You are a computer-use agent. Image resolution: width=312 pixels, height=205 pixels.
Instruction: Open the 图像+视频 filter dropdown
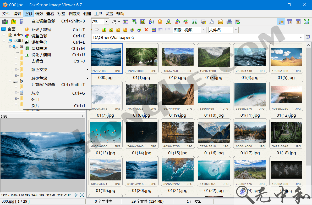click(203, 30)
